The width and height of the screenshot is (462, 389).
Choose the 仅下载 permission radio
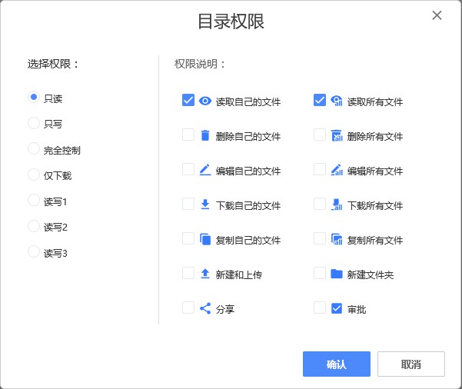34,175
